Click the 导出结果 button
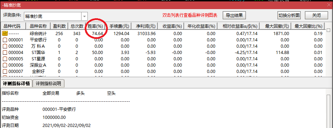The image size is (333, 128). point(234,15)
